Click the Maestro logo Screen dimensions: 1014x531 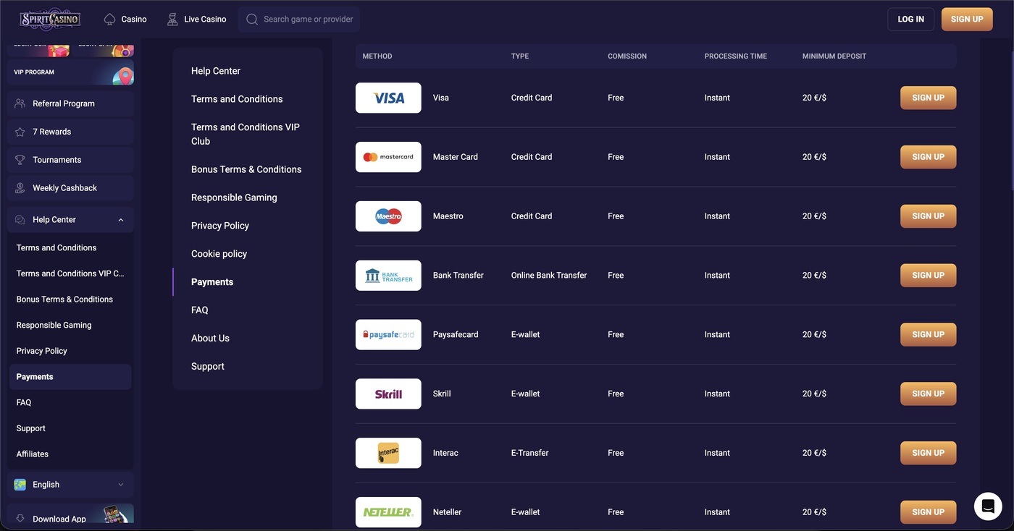(388, 216)
